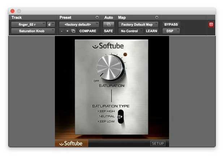Toggle automation SAFE mode

point(108,31)
